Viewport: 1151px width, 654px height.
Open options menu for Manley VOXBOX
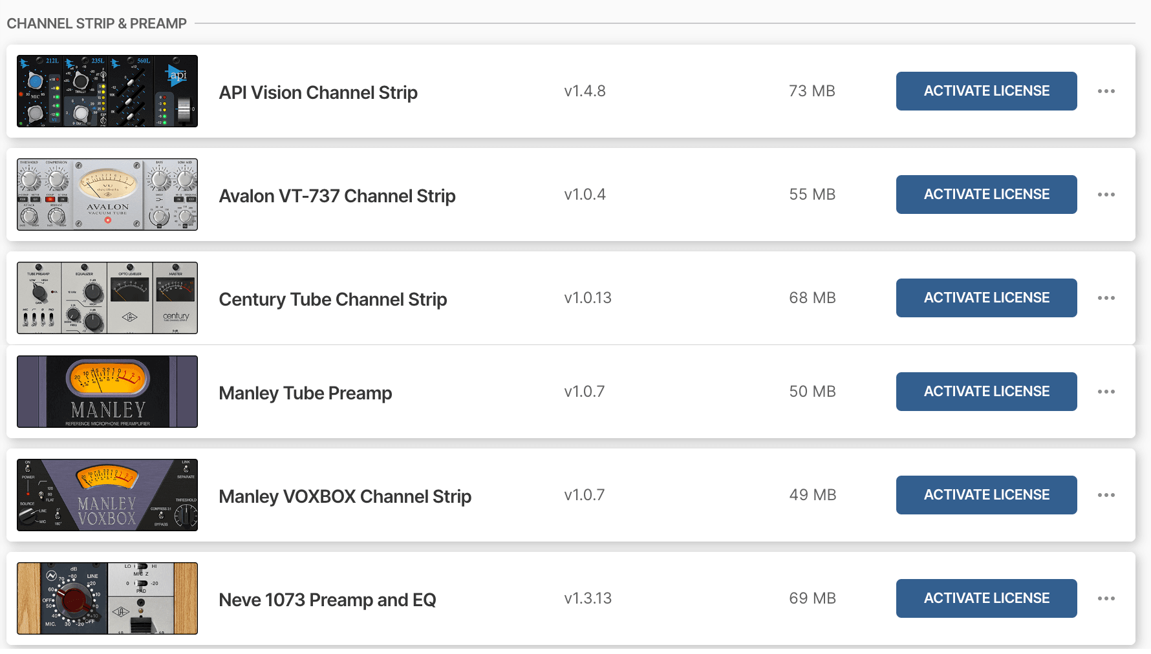click(x=1106, y=495)
